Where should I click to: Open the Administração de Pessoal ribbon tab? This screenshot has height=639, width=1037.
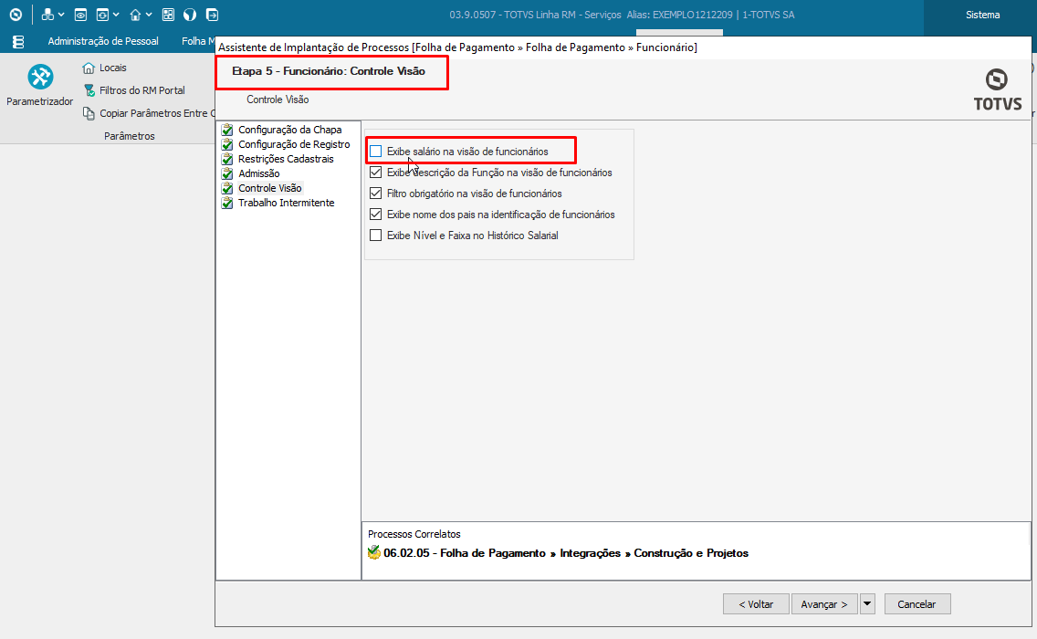pos(103,41)
